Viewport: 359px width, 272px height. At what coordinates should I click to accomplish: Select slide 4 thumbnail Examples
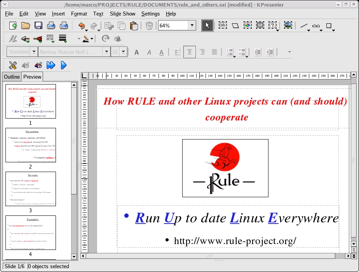pos(31,232)
